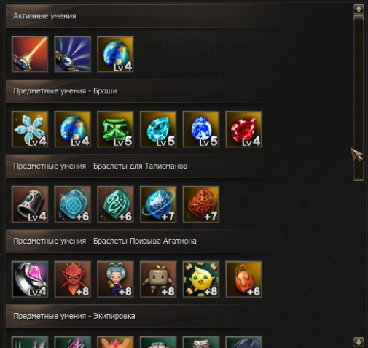Viewport: 368px width, 348px height.
Task: Select the red devil agathion +8
Action: 73,279
